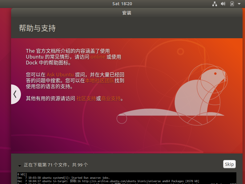Expand the system menu arrow in top bar
This screenshot has height=184, width=245.
pos(239,4)
